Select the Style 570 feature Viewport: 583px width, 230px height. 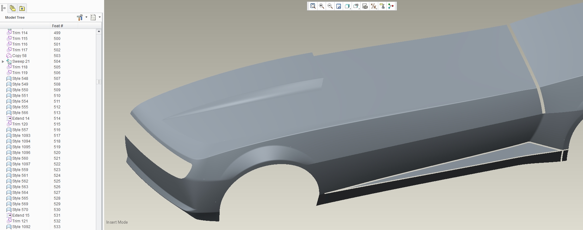click(17, 210)
